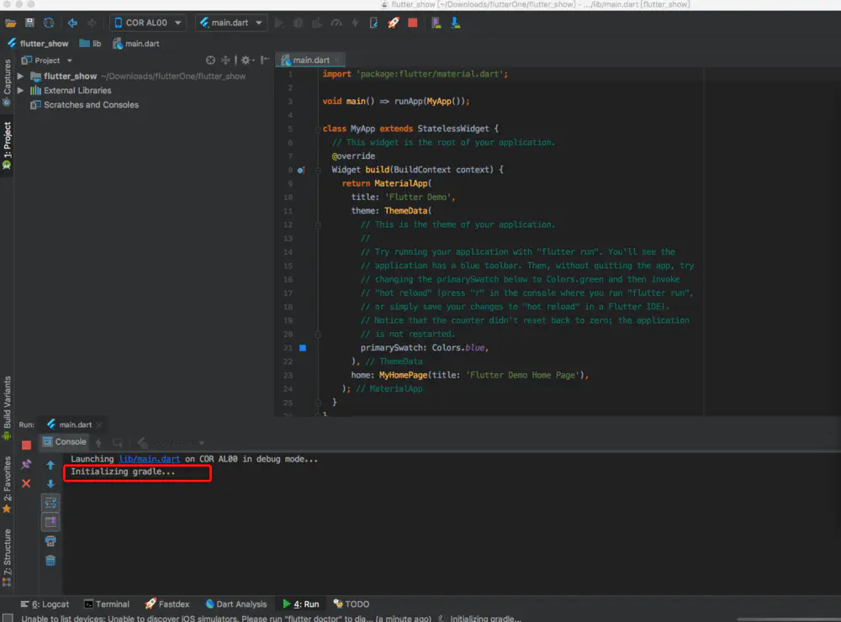Click the Back navigation arrow in toolbar
This screenshot has width=841, height=622.
(x=72, y=23)
